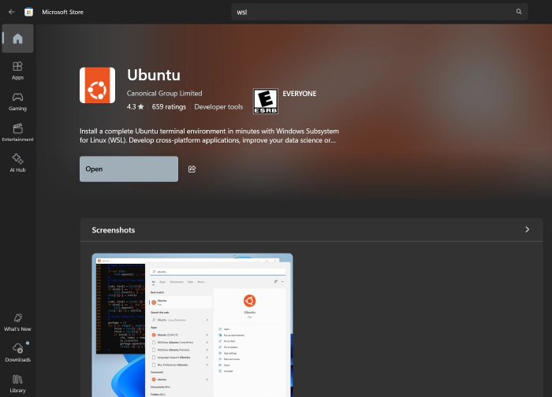Open AI Hub from sidebar
Image resolution: width=552 pixels, height=397 pixels.
click(17, 162)
